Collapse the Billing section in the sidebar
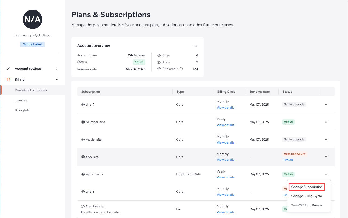Viewport: 348px width, 218px height. point(57,79)
